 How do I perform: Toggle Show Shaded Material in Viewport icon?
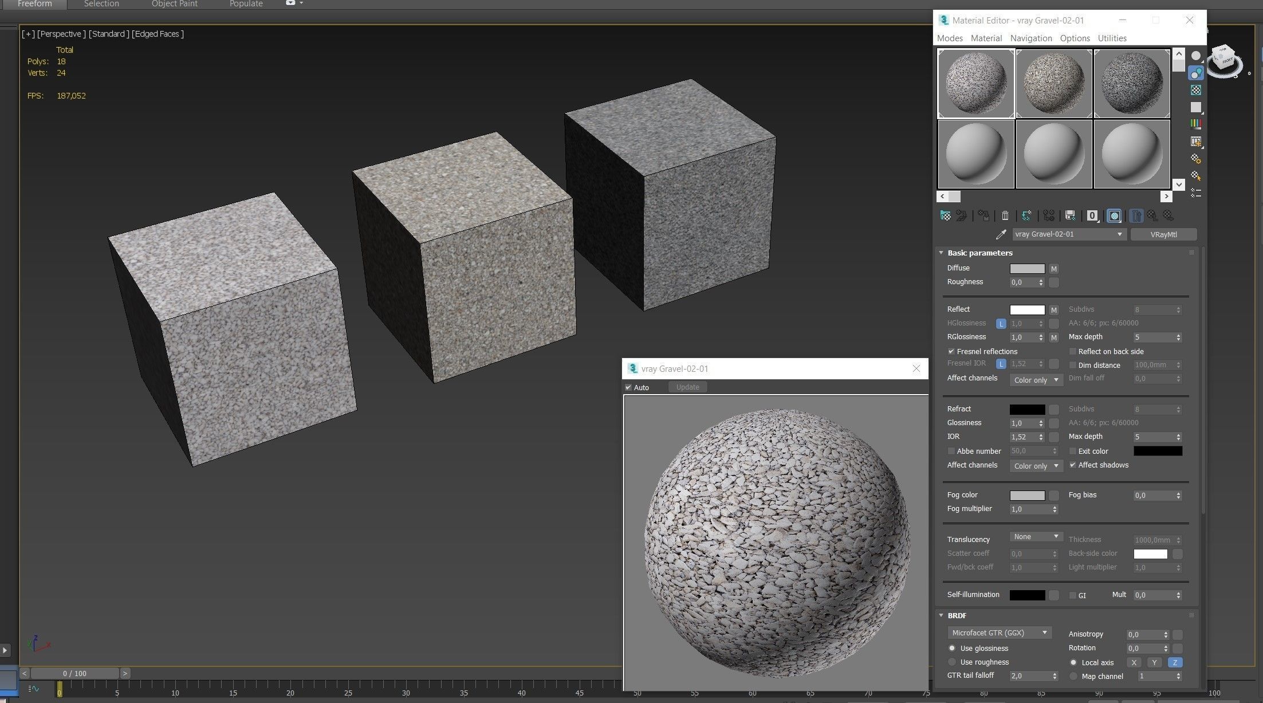tap(1115, 216)
